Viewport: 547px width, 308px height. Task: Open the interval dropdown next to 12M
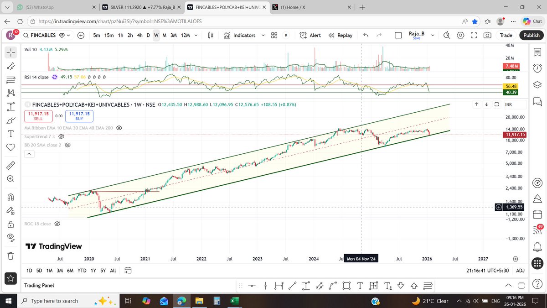pos(196,35)
